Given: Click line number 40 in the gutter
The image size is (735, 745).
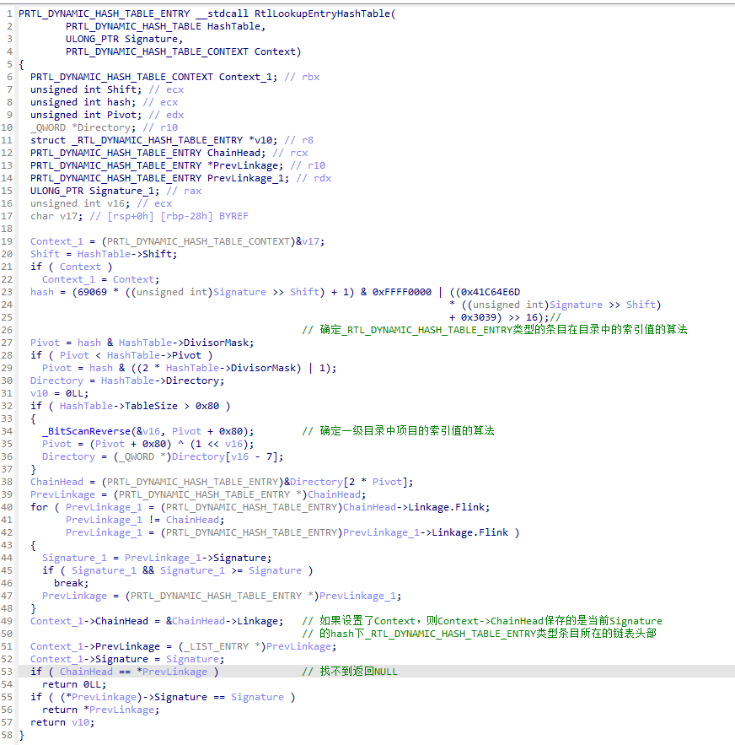Looking at the screenshot, I should 7,507.
